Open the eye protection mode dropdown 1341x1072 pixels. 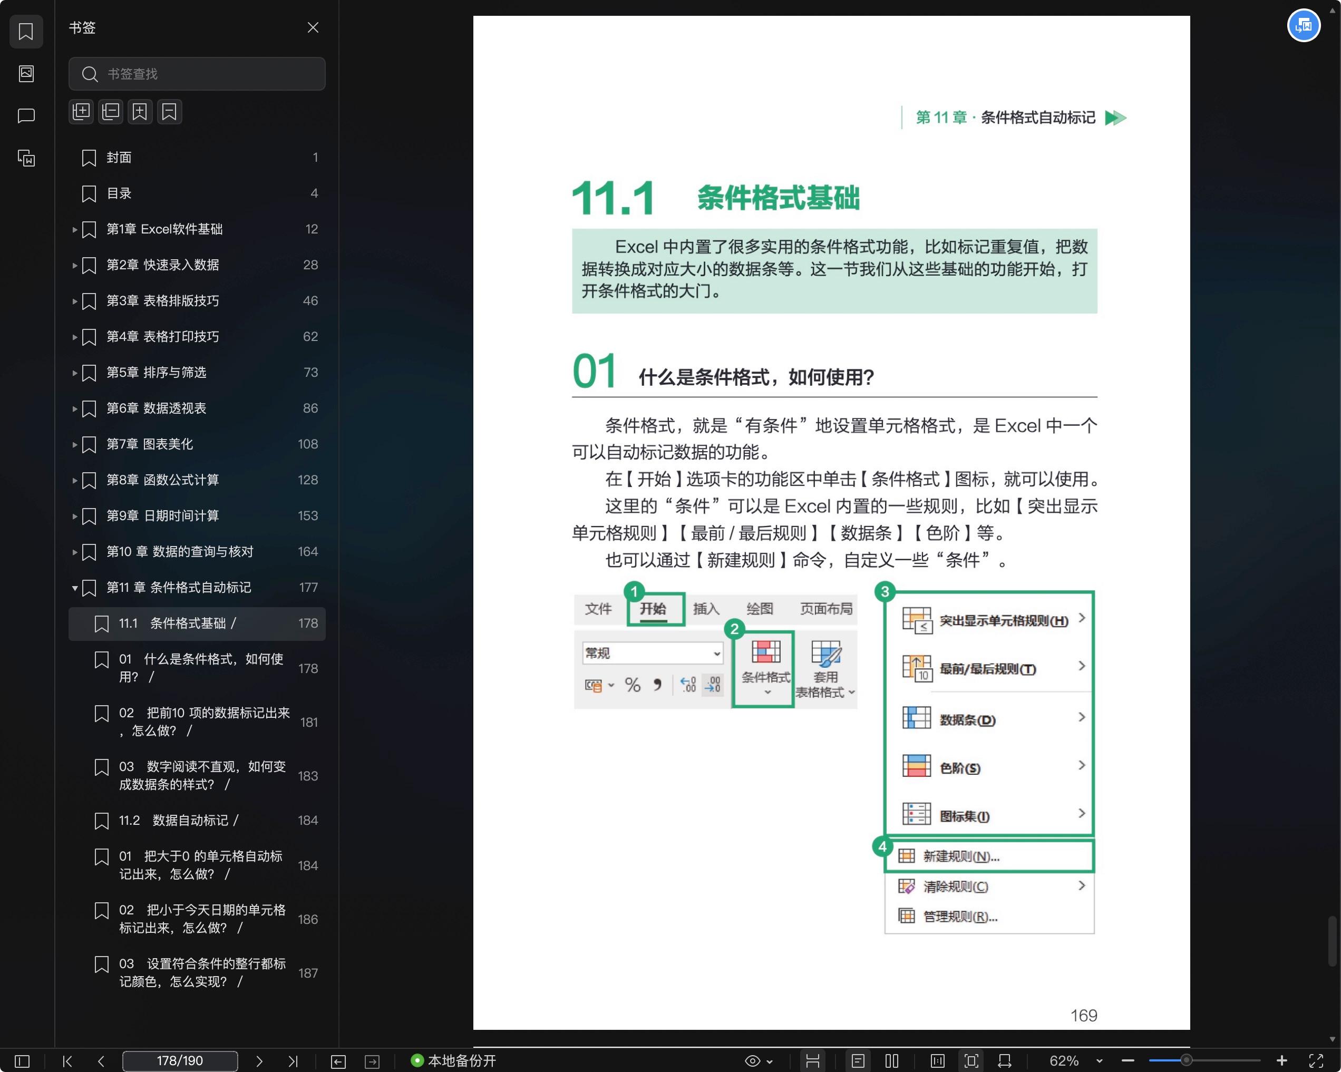coord(770,1061)
